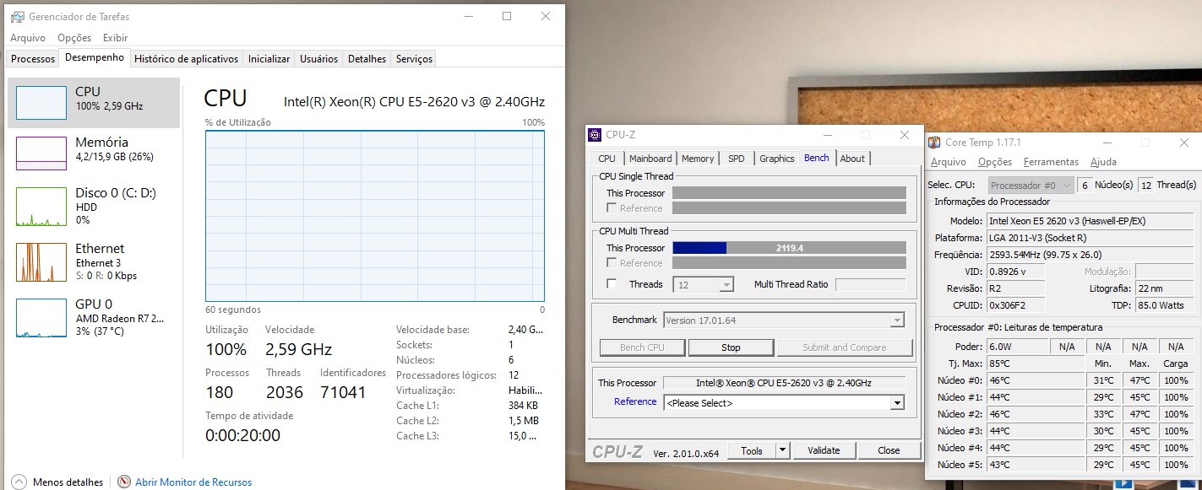
Task: Click Frequência value 2593.54MHz
Action: point(1092,255)
